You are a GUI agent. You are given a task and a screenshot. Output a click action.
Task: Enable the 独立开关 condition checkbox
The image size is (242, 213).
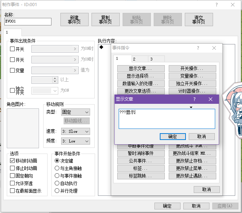(x=12, y=91)
